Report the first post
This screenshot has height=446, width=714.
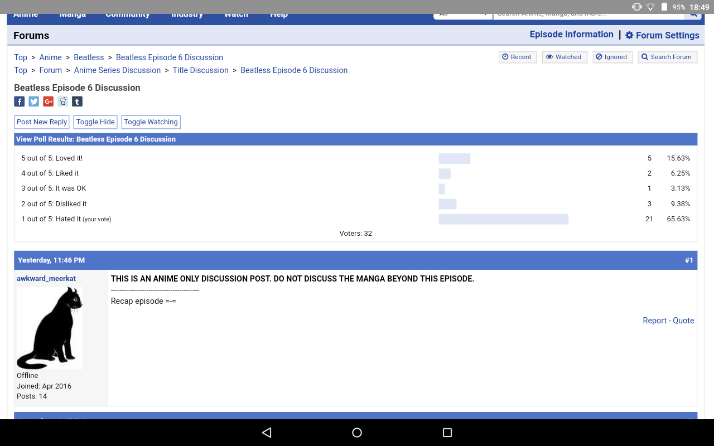point(654,321)
